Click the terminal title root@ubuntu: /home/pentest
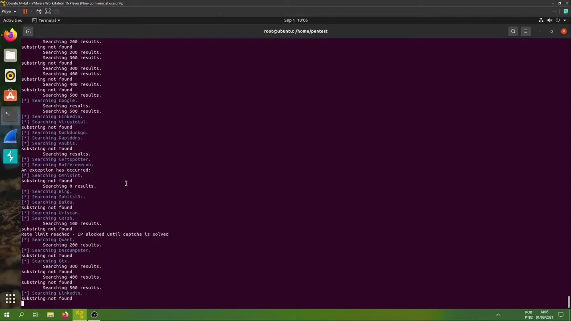This screenshot has height=321, width=571. [x=296, y=31]
